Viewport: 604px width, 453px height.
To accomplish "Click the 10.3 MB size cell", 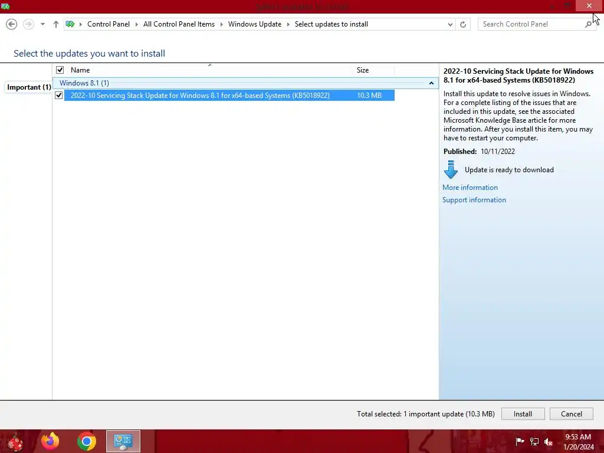I will point(369,95).
